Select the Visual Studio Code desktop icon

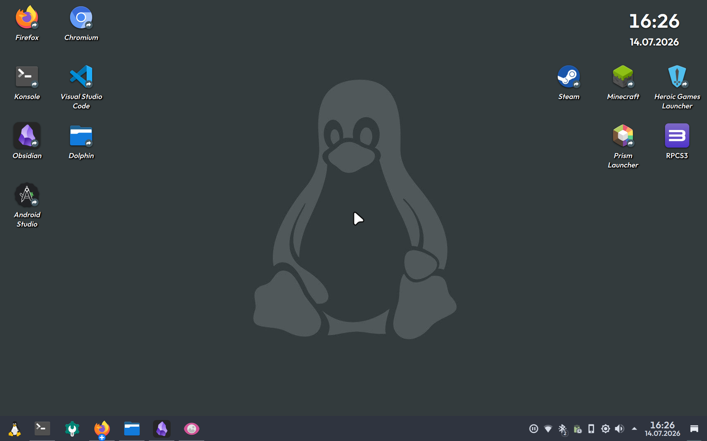point(81,87)
